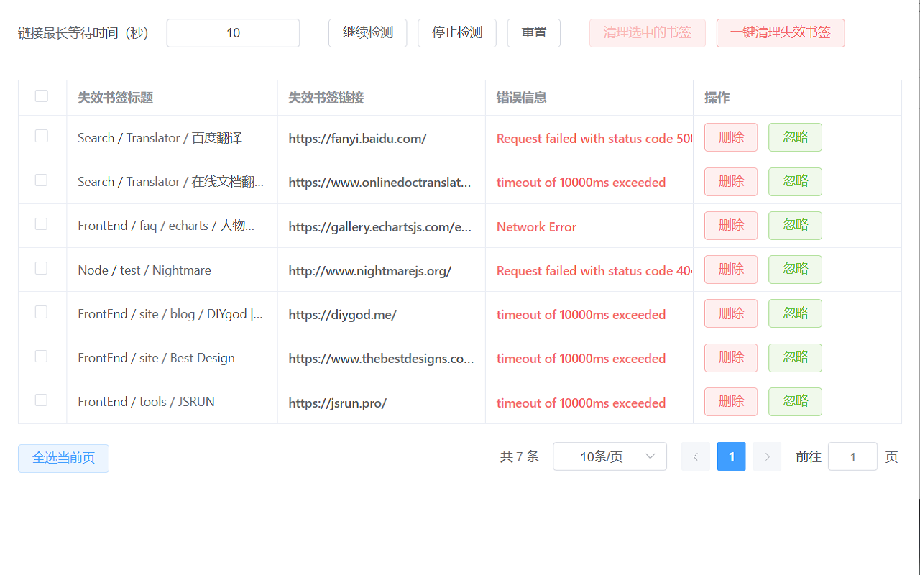Screen dimensions: 920x575
Task: Focus the 链接最长等待时间 timeout field
Action: click(233, 33)
